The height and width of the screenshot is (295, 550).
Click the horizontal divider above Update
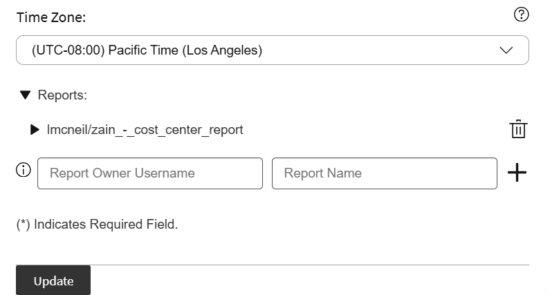pos(272,264)
